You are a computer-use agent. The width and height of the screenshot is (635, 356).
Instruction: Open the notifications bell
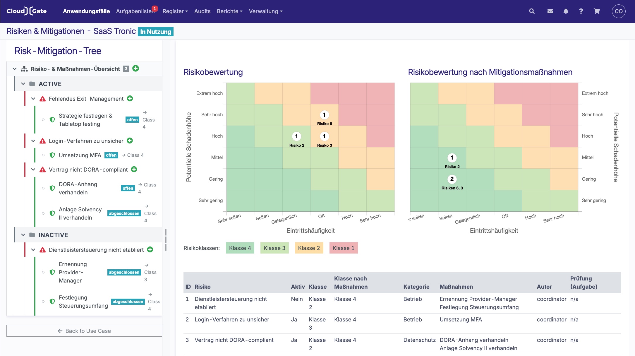tap(566, 11)
